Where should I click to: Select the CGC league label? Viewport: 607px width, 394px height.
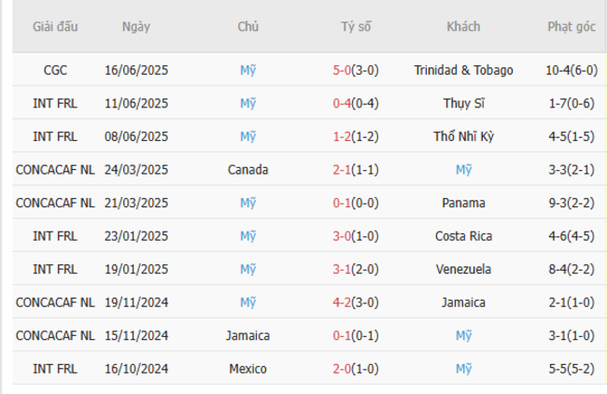point(55,70)
